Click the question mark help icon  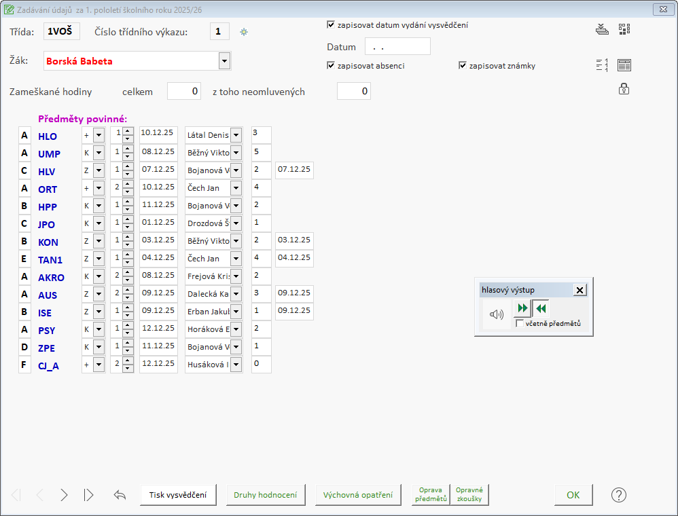(618, 495)
